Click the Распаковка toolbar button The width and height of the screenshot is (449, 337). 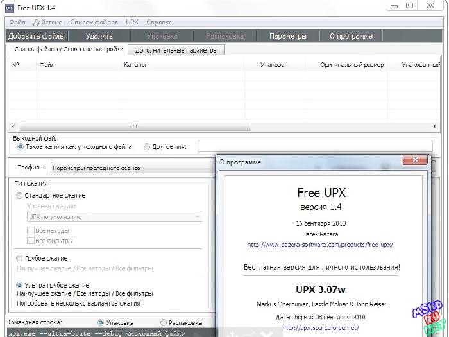pyautogui.click(x=225, y=36)
